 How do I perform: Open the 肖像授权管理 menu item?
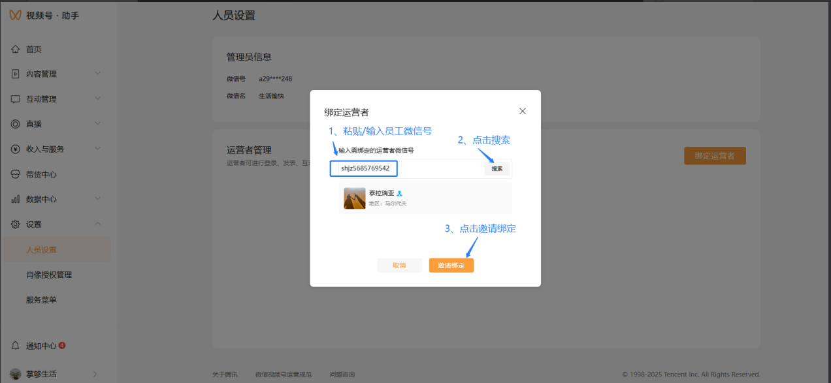coord(49,275)
